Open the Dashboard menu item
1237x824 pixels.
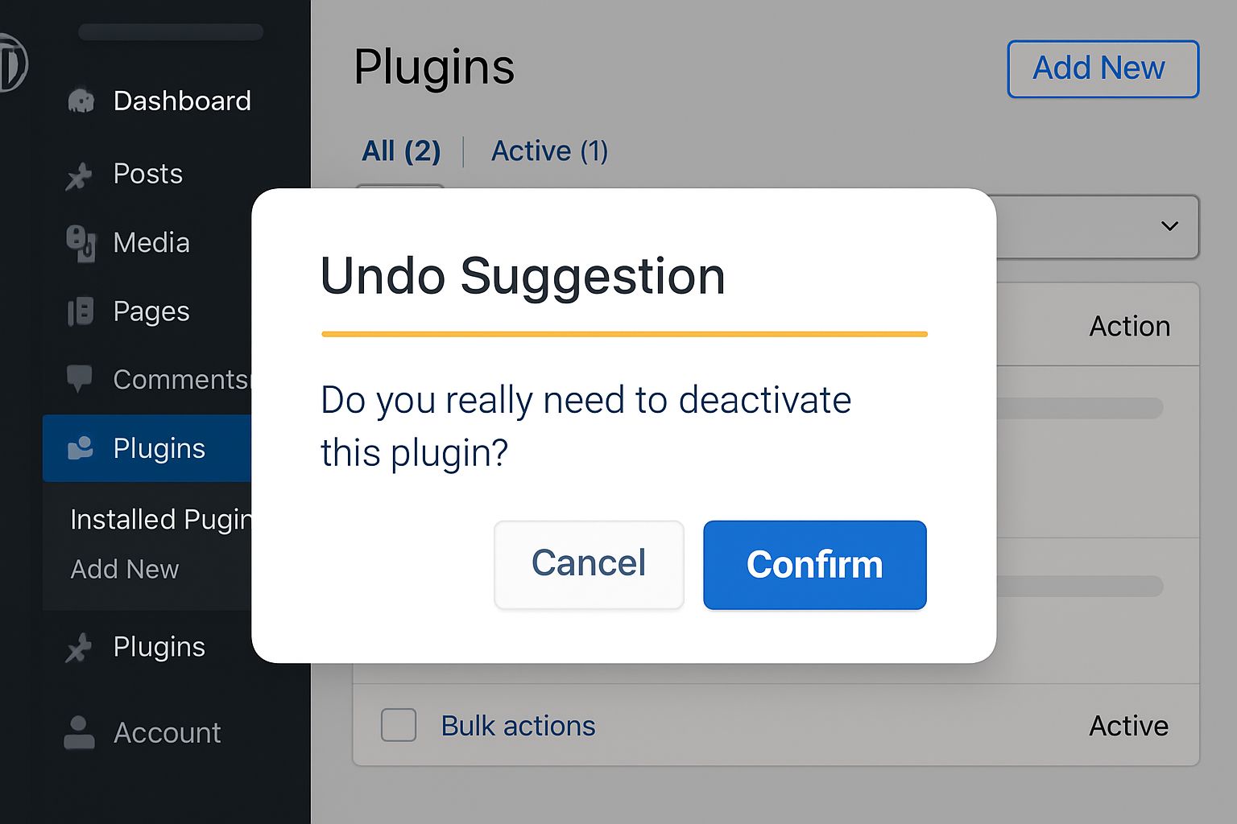[182, 101]
